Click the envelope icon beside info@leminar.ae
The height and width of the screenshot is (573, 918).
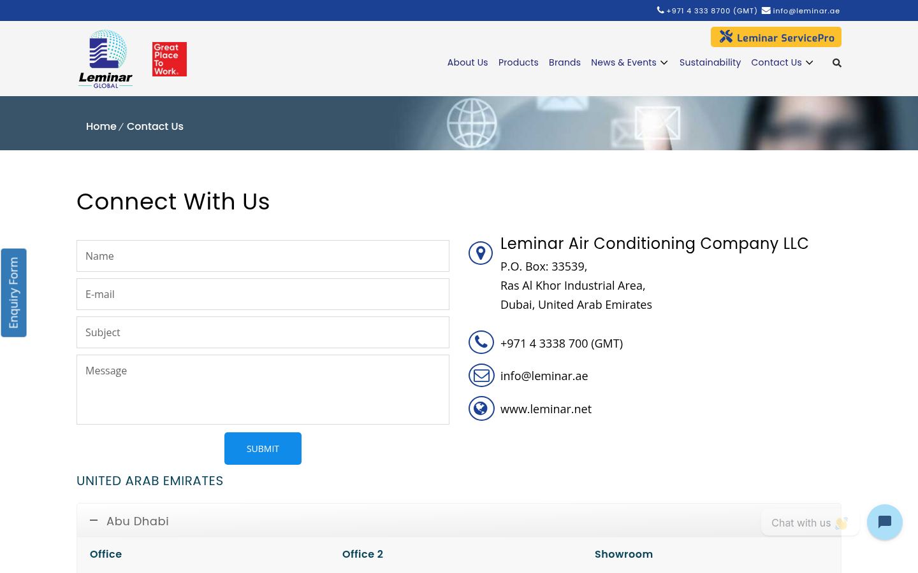481,376
